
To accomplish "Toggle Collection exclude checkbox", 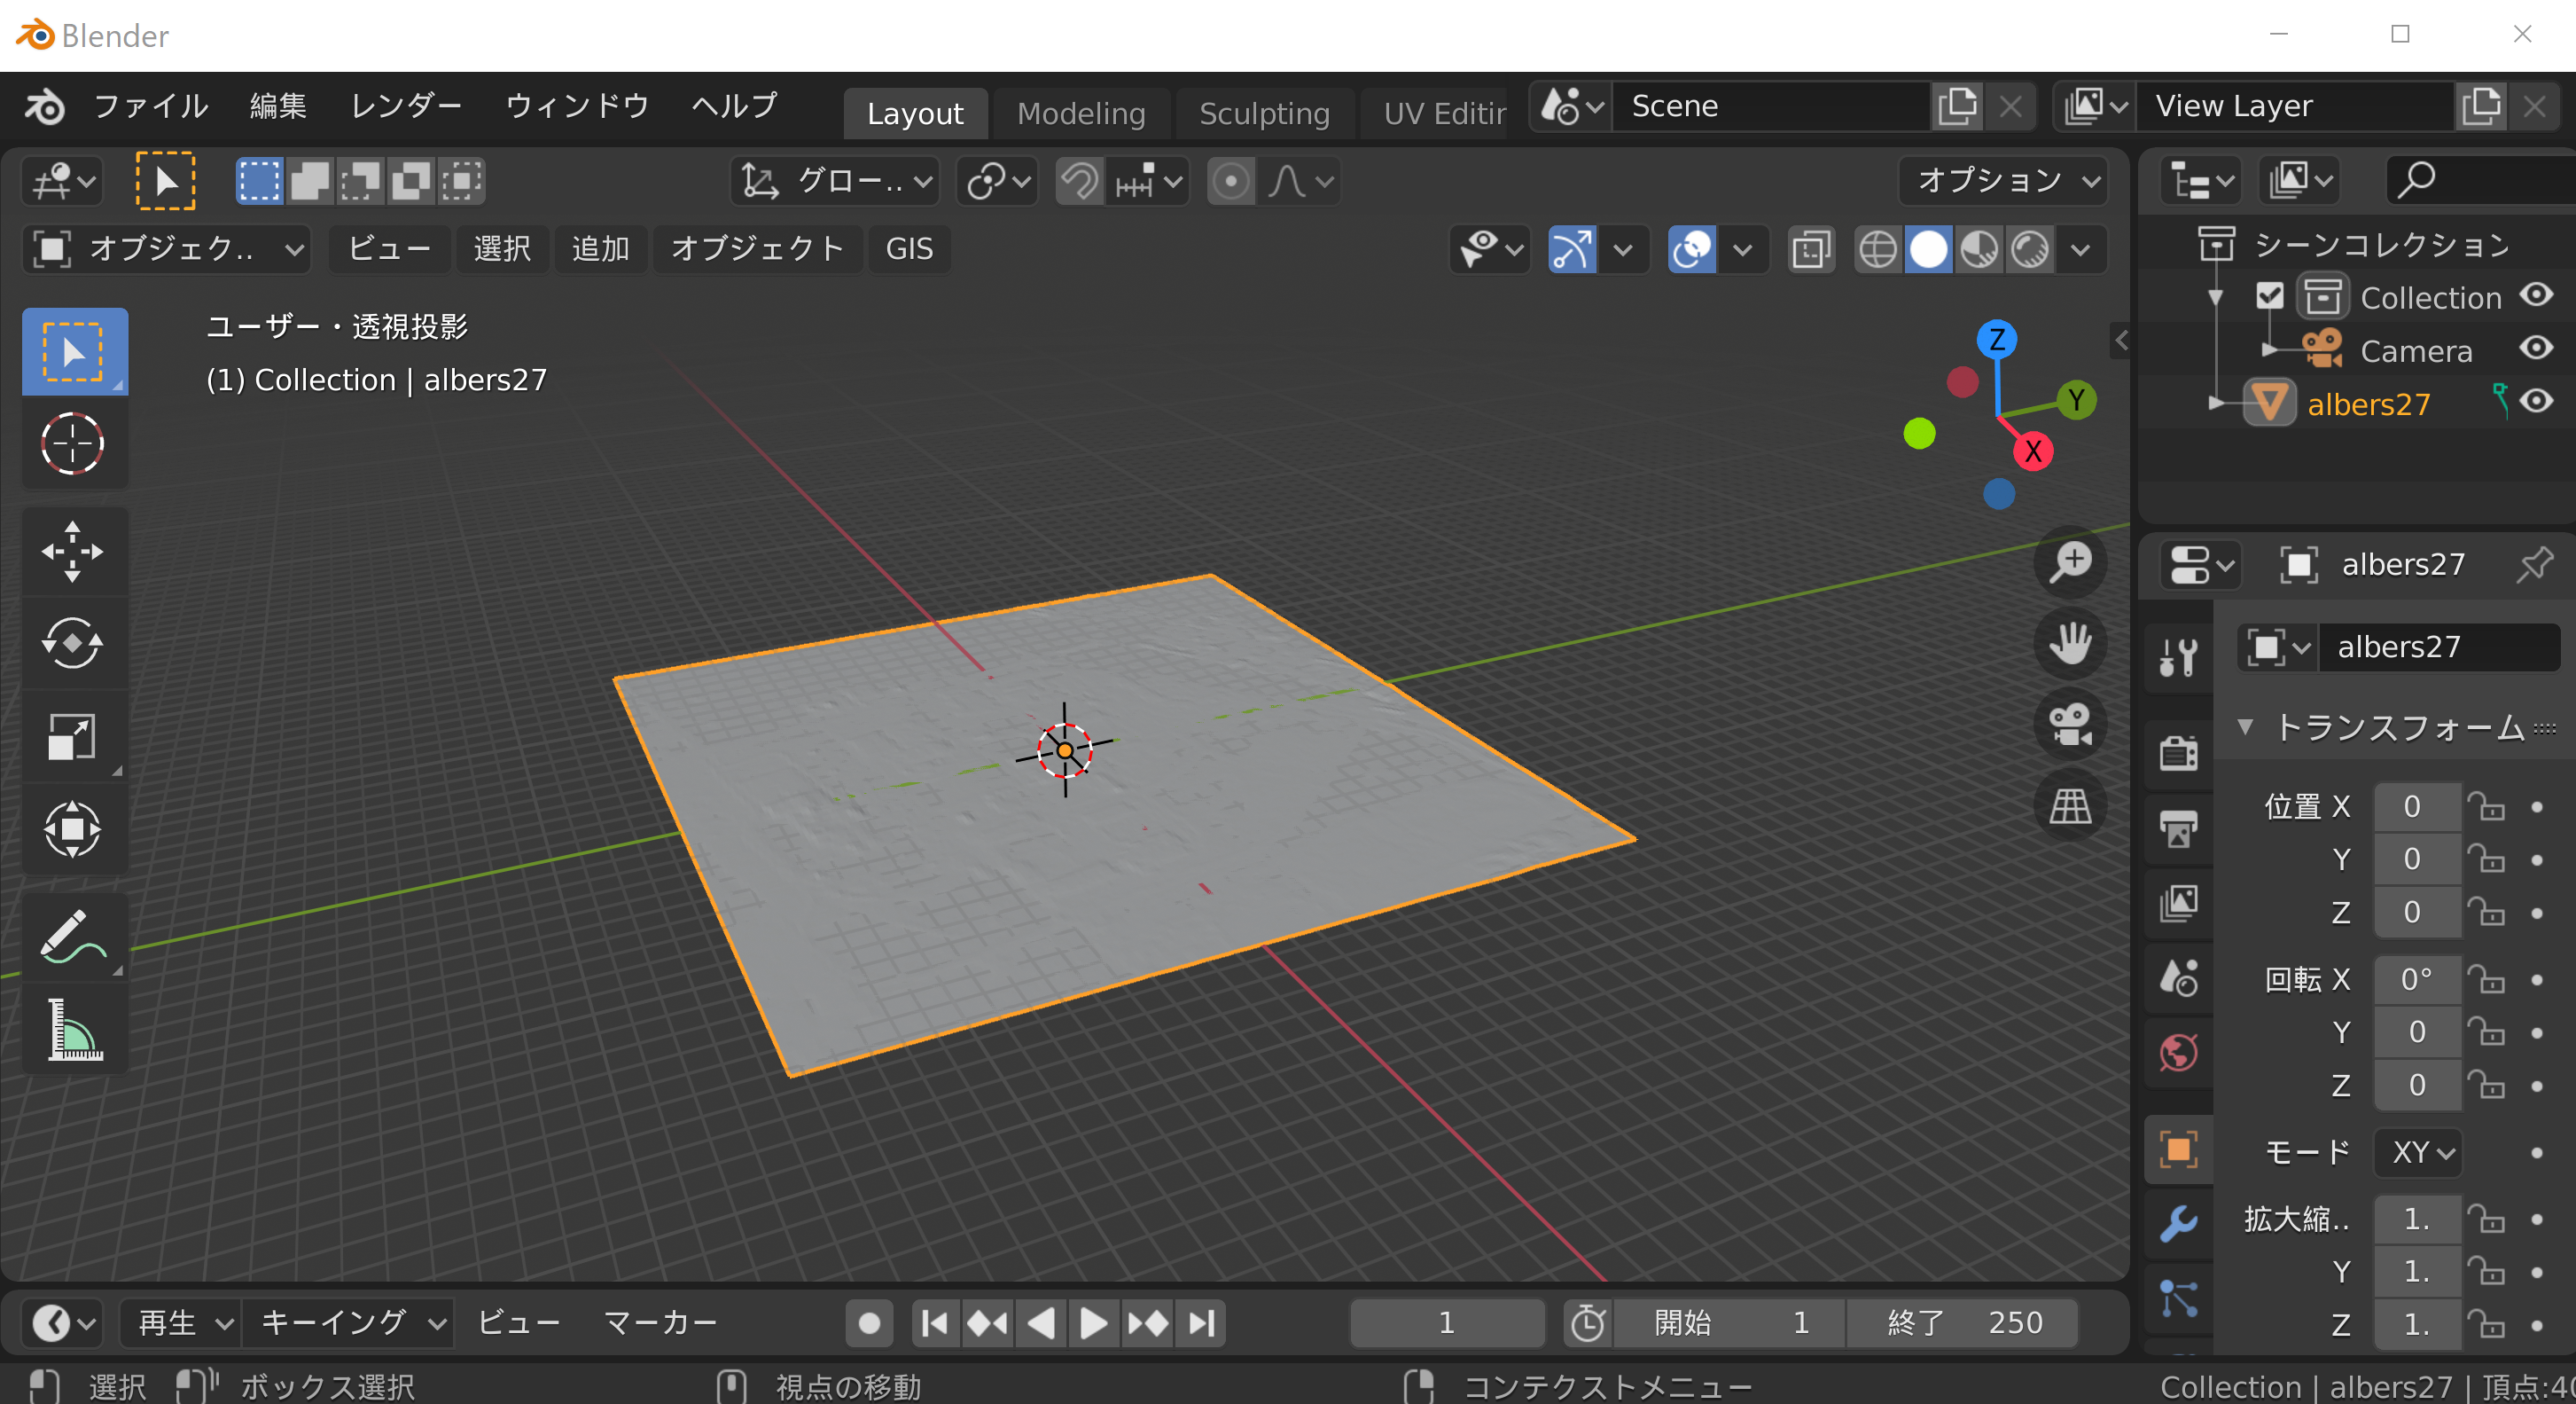I will click(x=2270, y=296).
